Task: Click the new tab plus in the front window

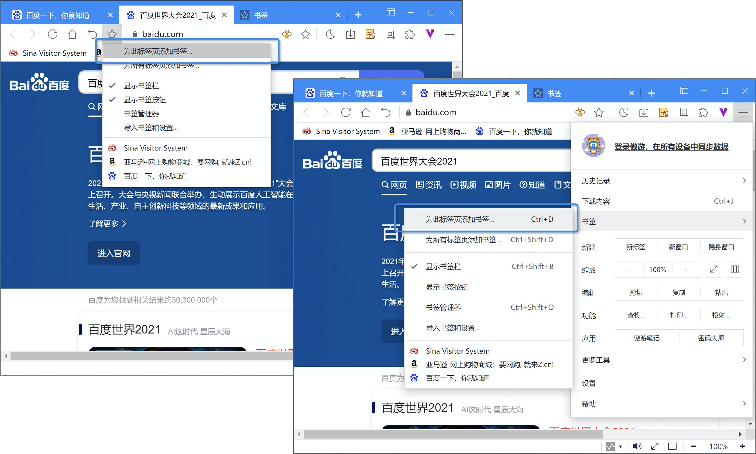Action: coord(651,93)
